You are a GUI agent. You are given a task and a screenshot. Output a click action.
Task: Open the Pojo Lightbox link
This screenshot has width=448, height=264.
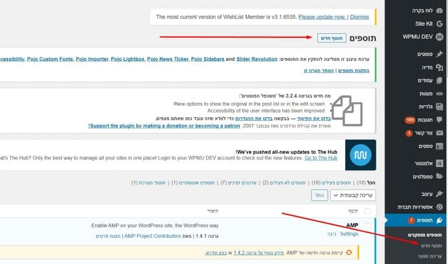pyautogui.click(x=127, y=59)
